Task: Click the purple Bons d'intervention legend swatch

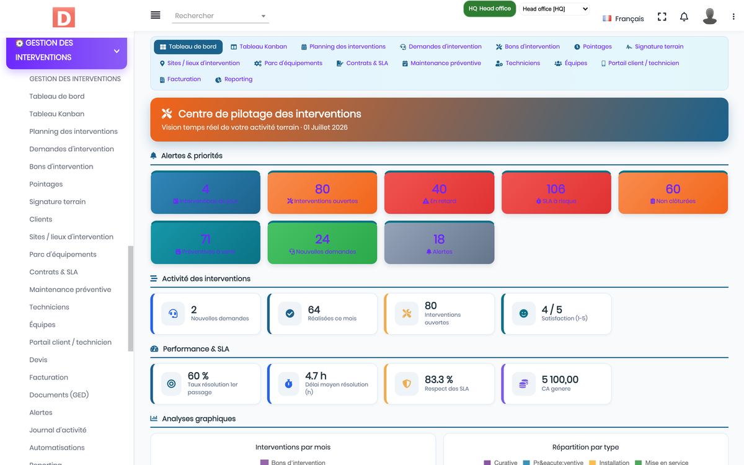Action: click(265, 463)
